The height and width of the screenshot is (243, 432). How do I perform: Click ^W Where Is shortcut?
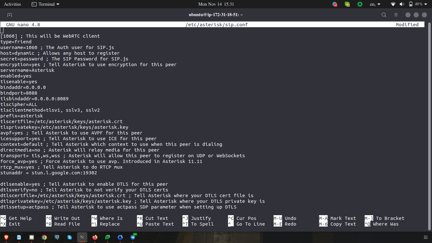(x=107, y=218)
